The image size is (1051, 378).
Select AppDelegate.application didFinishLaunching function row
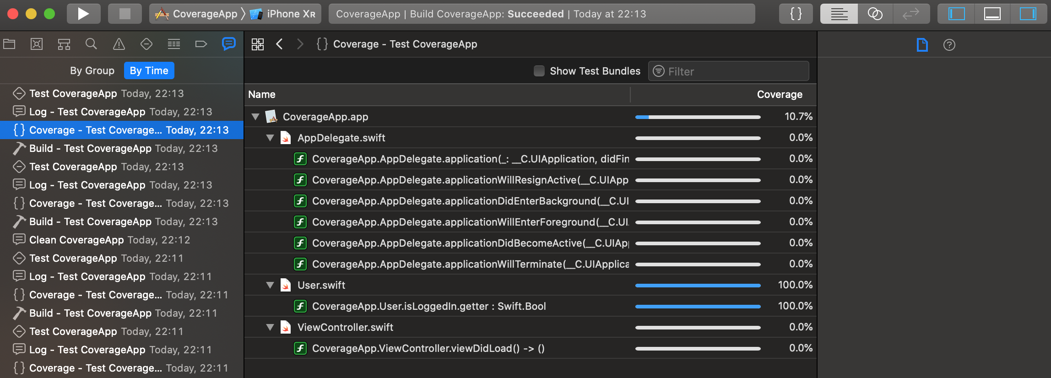531,159
